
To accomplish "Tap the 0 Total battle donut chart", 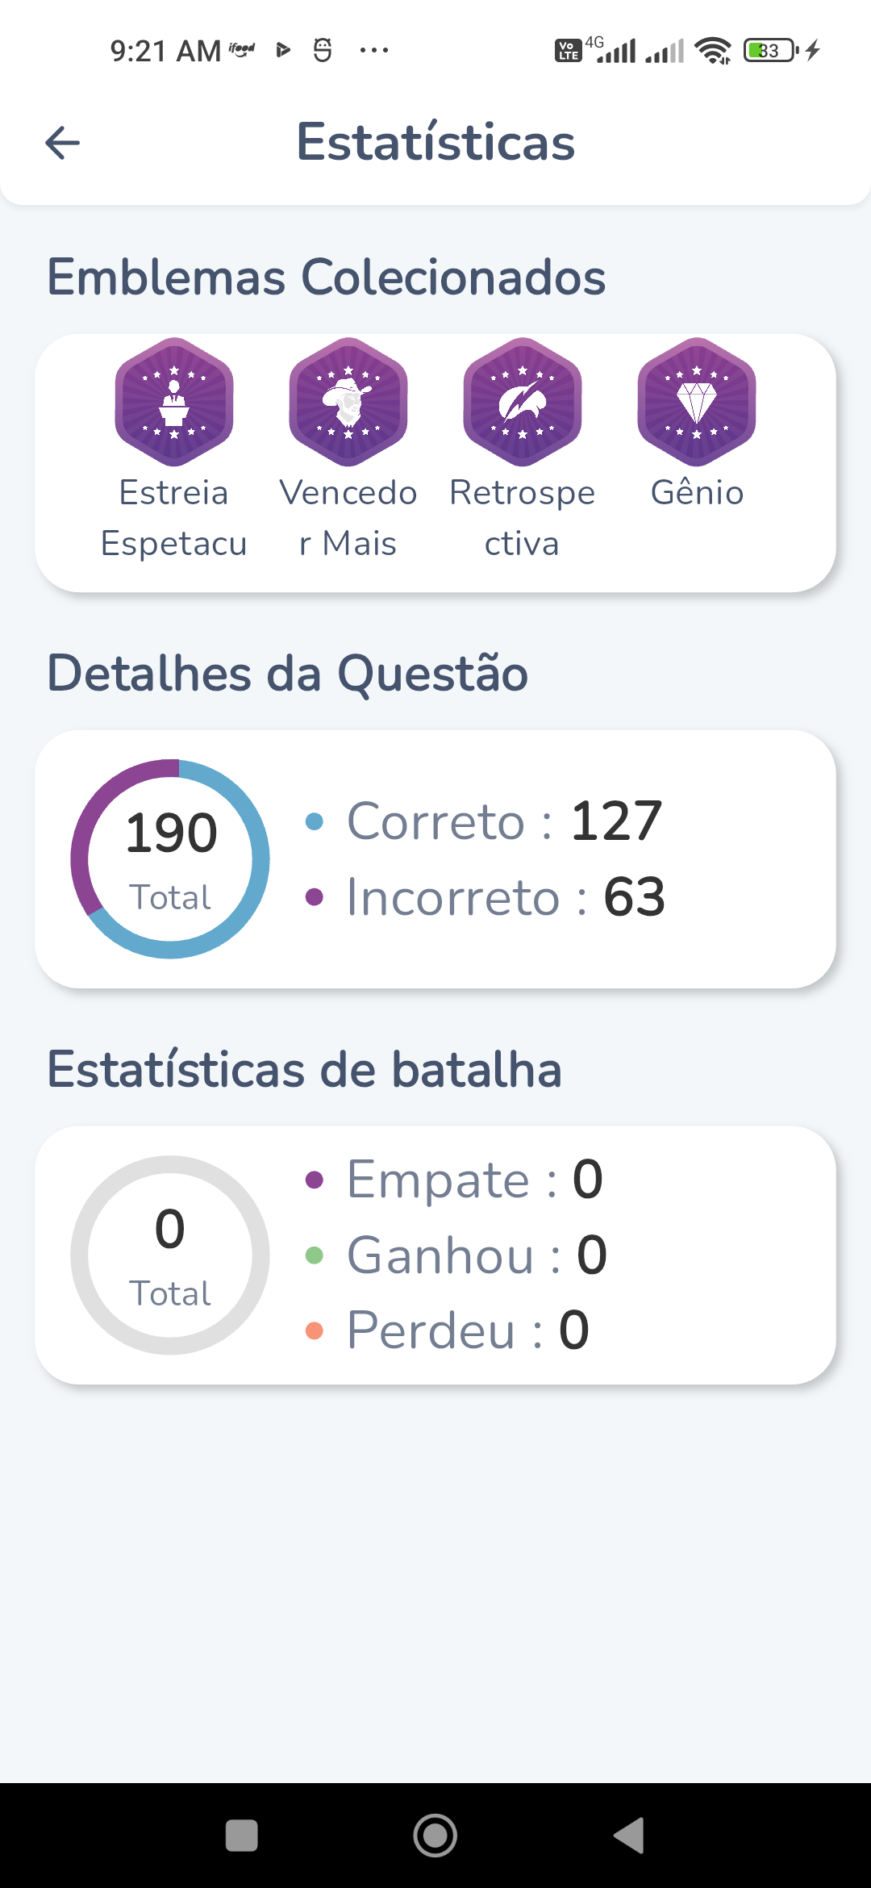I will (170, 1255).
